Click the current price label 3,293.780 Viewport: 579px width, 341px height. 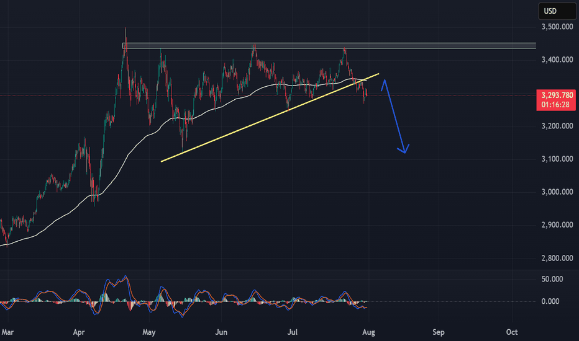[557, 95]
